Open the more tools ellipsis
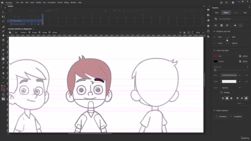Screen dimensions: 251x141 (x=3, y=83)
